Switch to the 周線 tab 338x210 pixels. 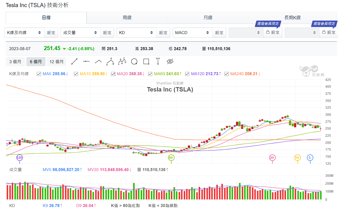(x=127, y=18)
